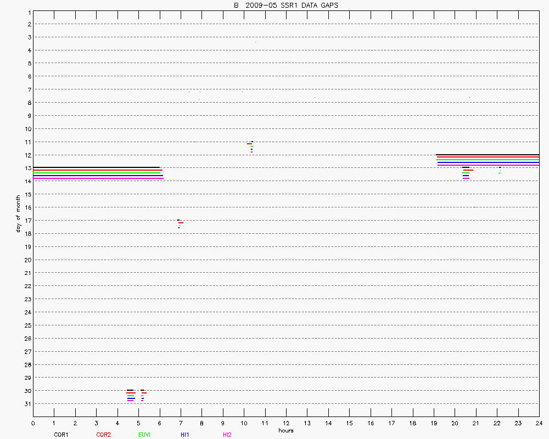
Task: Click the 'hours' x-axis label
Action: 285,430
